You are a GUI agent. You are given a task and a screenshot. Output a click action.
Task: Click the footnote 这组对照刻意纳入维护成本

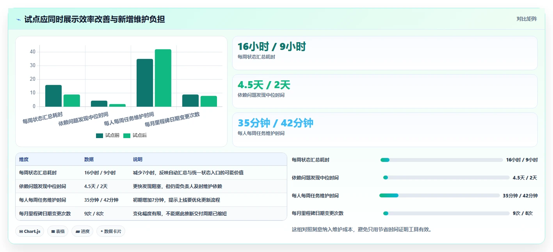point(362,229)
